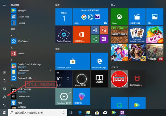This screenshot has height=116, width=166.
Task: Click the 浏览 tile group header
Action: coord(57,49)
